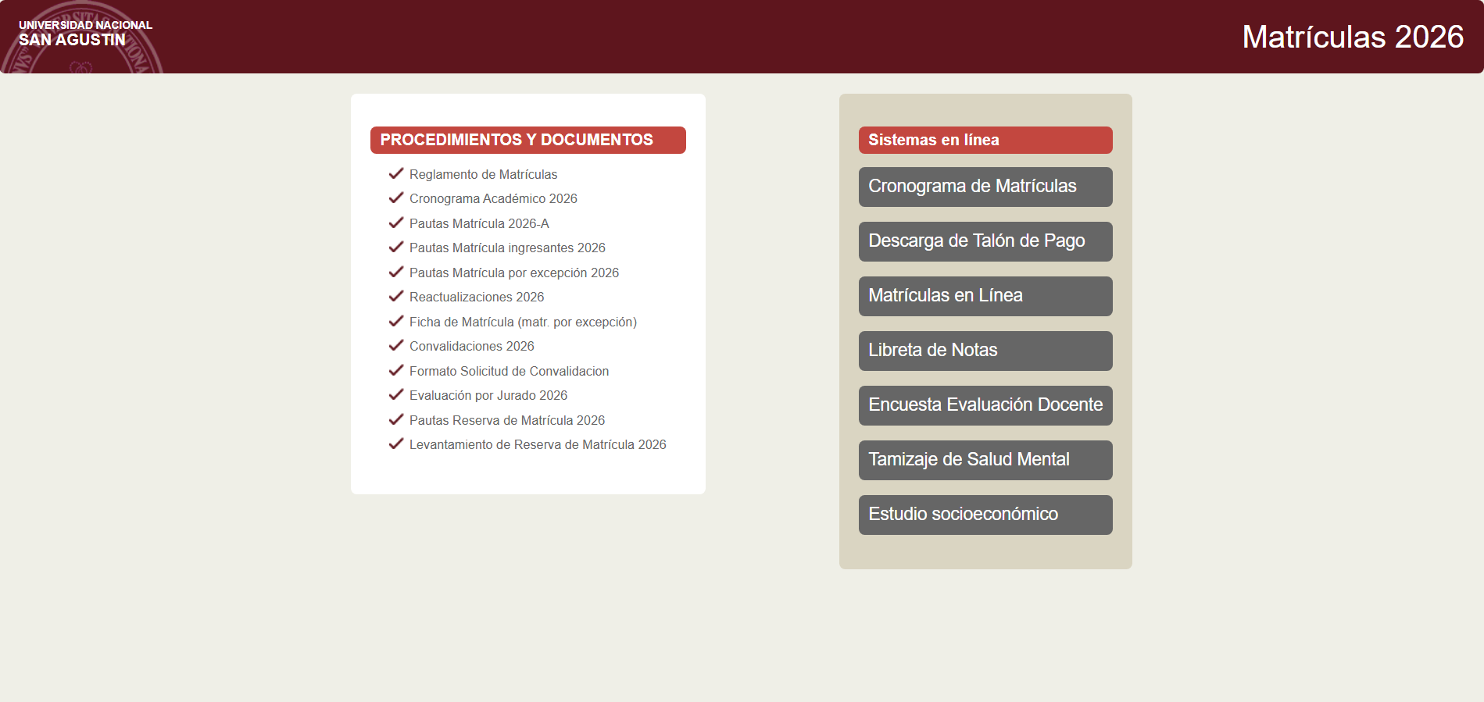Go to Cronograma de Matrículas system
The image size is (1484, 702).
(x=985, y=187)
